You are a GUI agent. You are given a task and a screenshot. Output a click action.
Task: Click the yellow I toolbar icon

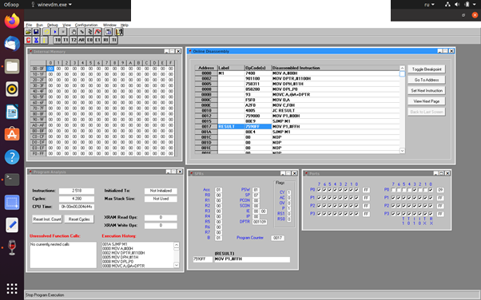pos(44,40)
